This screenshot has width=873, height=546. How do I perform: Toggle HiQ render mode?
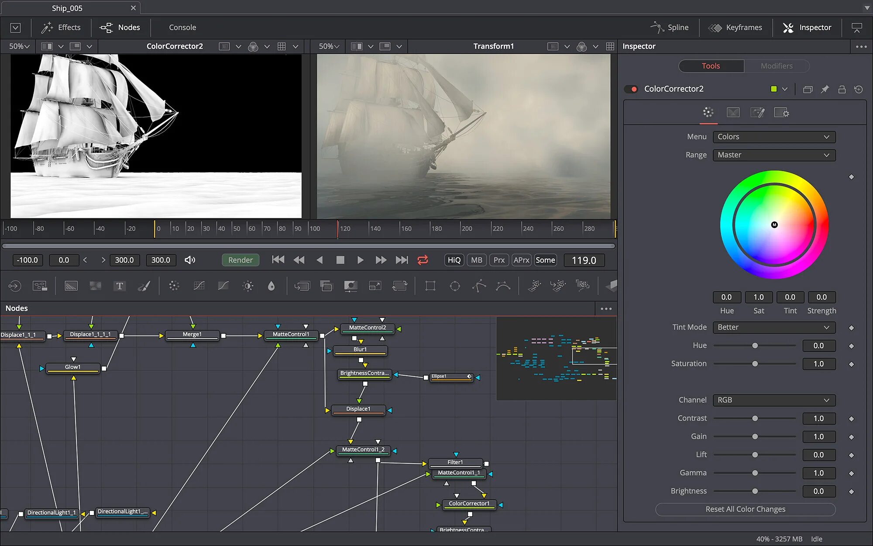454,260
